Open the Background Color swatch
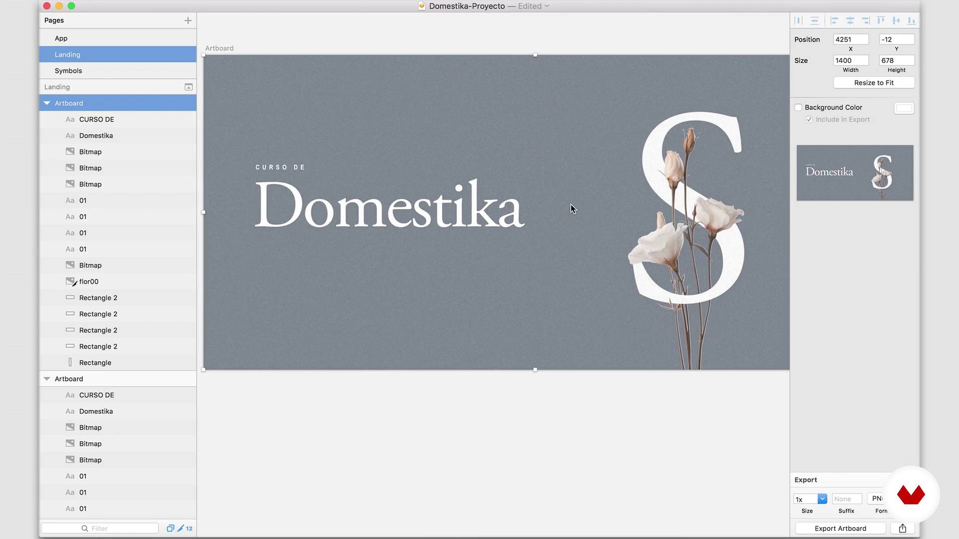959x539 pixels. point(904,108)
